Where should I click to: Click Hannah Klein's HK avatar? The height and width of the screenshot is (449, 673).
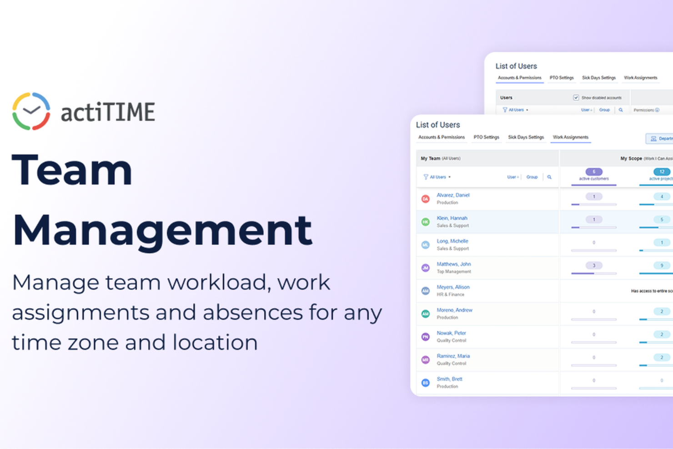[426, 222]
